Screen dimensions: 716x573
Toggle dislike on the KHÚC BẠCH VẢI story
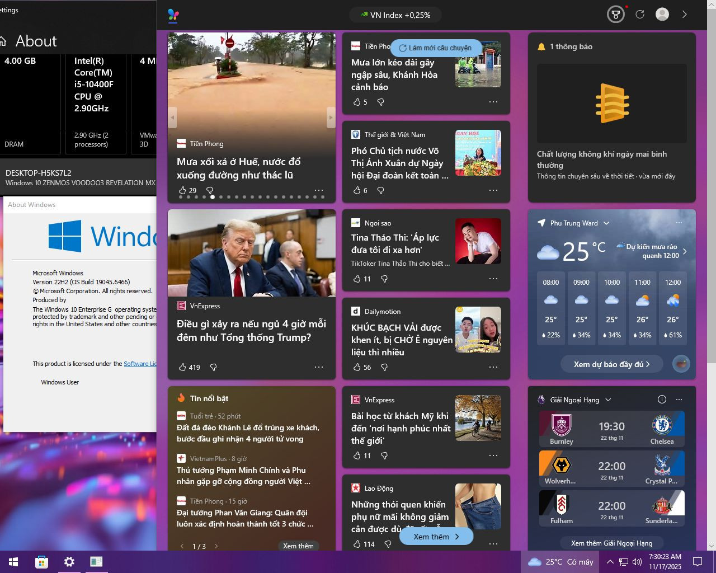tap(384, 367)
